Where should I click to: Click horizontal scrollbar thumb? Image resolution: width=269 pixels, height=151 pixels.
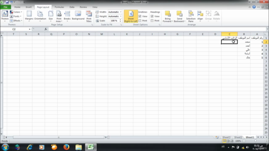point(58,137)
